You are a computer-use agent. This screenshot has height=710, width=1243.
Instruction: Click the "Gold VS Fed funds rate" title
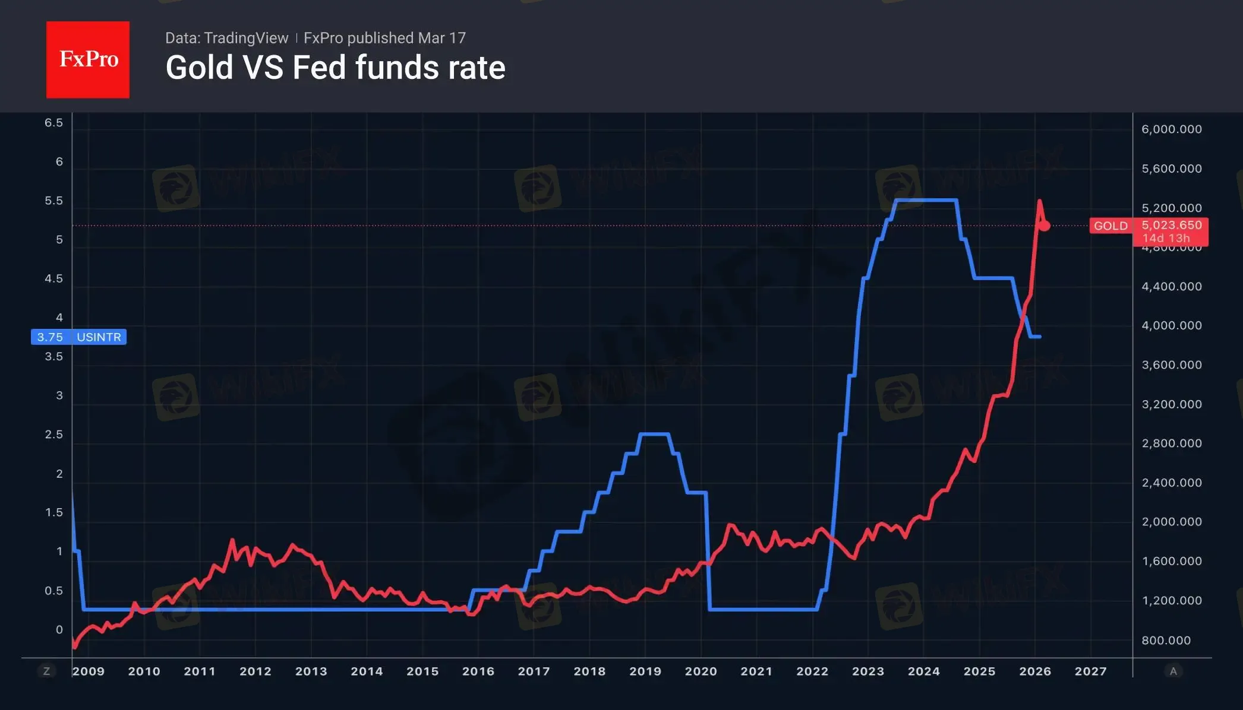[335, 68]
